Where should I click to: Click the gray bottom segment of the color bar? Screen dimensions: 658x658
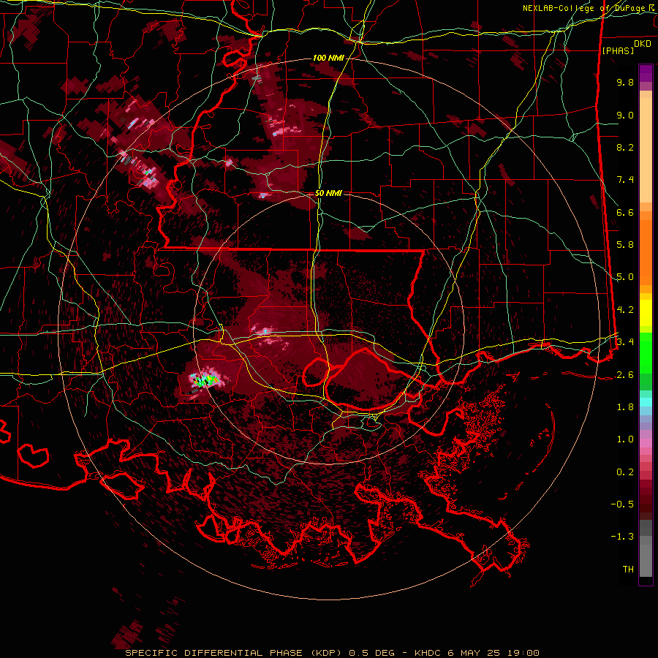pyautogui.click(x=646, y=550)
